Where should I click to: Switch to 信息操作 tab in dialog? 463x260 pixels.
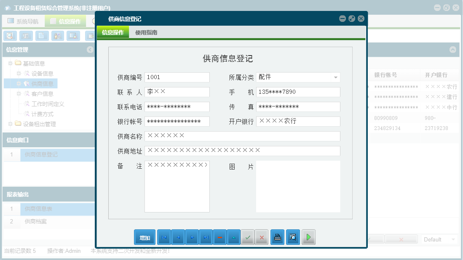(x=113, y=32)
